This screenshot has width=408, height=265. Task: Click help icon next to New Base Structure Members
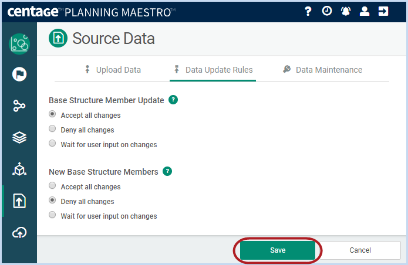click(167, 171)
